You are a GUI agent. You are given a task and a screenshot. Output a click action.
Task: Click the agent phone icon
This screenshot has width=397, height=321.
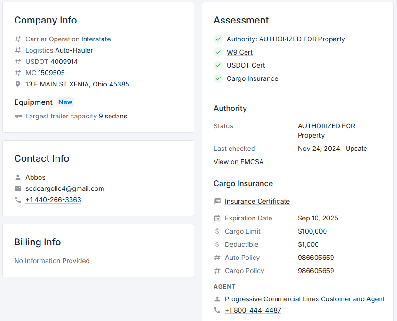click(x=217, y=310)
